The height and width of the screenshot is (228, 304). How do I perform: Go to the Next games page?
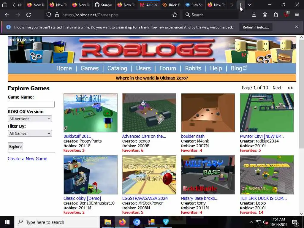277,88
